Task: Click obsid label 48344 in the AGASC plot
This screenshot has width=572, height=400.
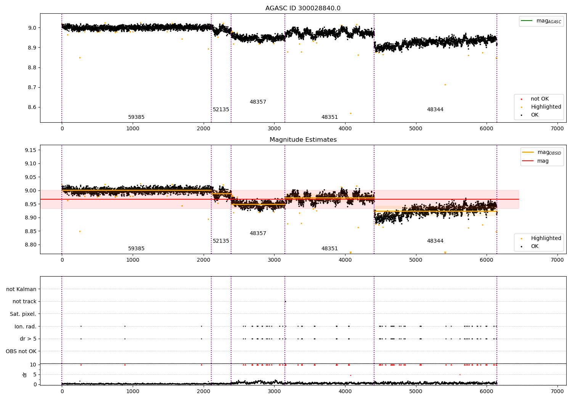Action: pyautogui.click(x=435, y=110)
